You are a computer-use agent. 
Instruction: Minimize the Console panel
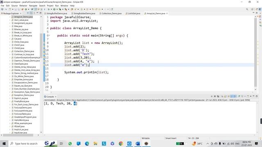253,96
